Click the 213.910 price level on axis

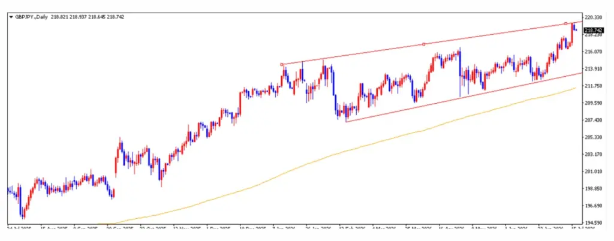(x=593, y=69)
